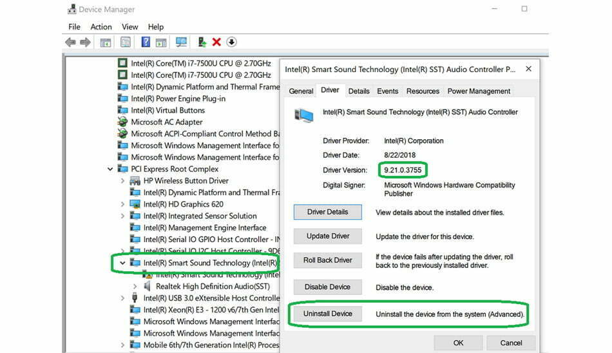
Task: Click the blue Help question-mark icon
Action: point(146,42)
